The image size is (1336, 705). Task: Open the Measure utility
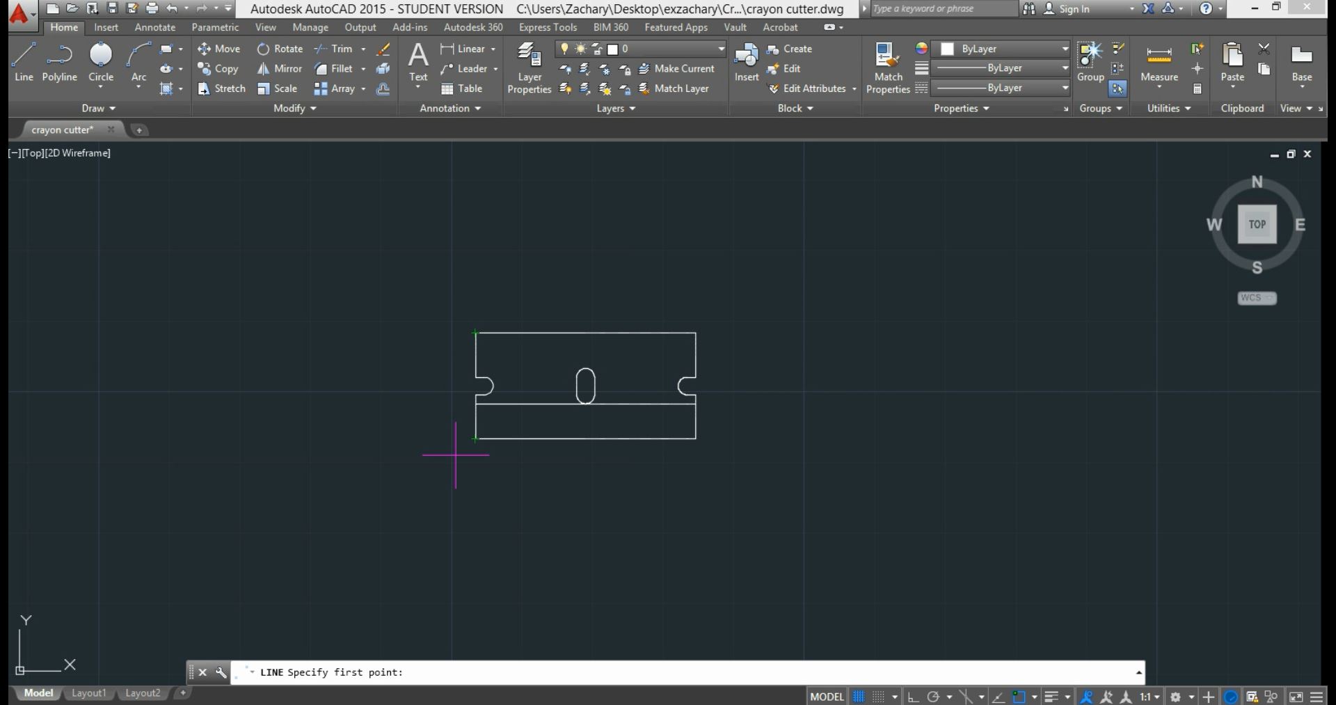tap(1159, 65)
